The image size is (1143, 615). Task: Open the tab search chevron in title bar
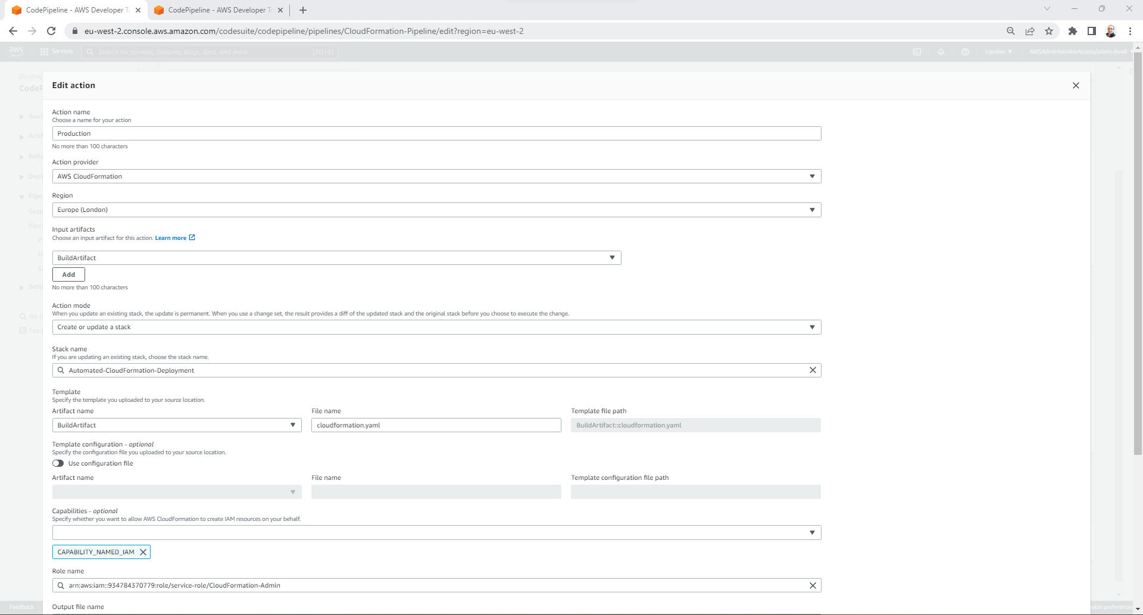point(1047,8)
